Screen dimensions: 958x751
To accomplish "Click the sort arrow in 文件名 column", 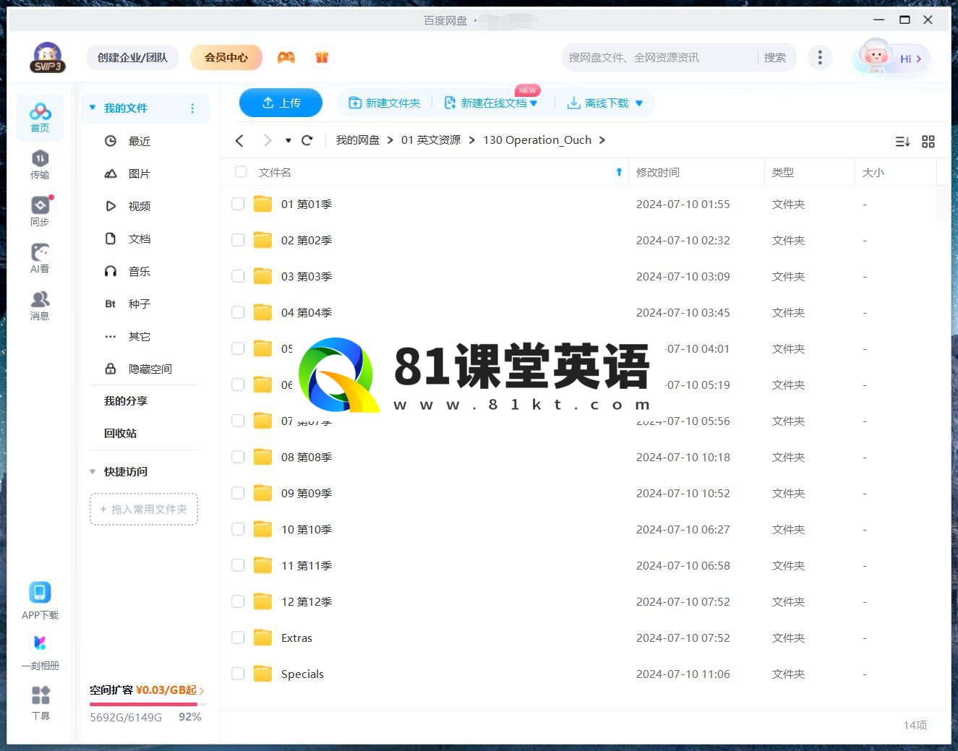I will point(619,172).
